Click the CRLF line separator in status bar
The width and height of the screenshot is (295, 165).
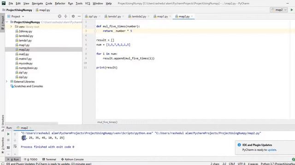(x=232, y=164)
